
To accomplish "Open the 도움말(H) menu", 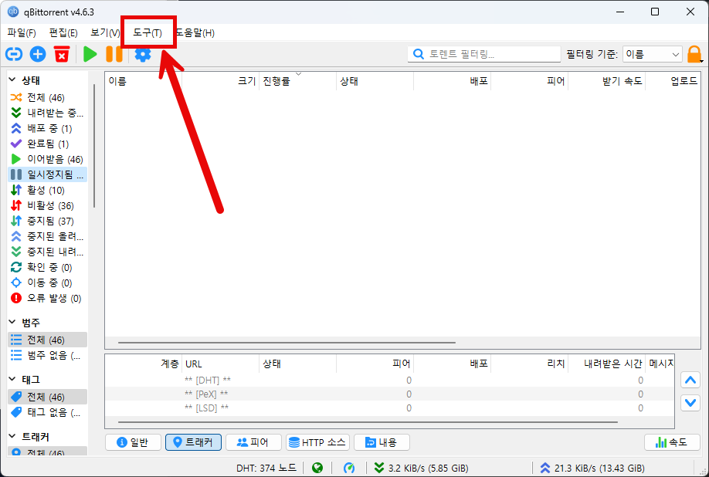I will [x=195, y=32].
